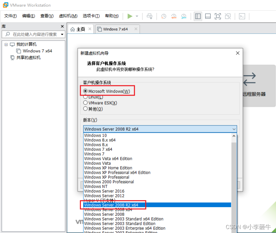Choose Windows NT option
Viewport: 276px width, 233px height.
tap(157, 186)
